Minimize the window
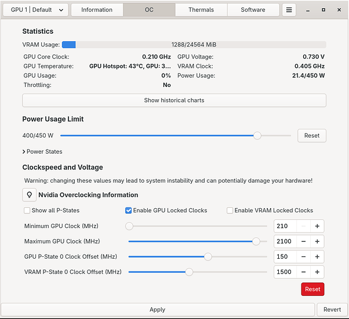349x319 pixels. (308, 10)
